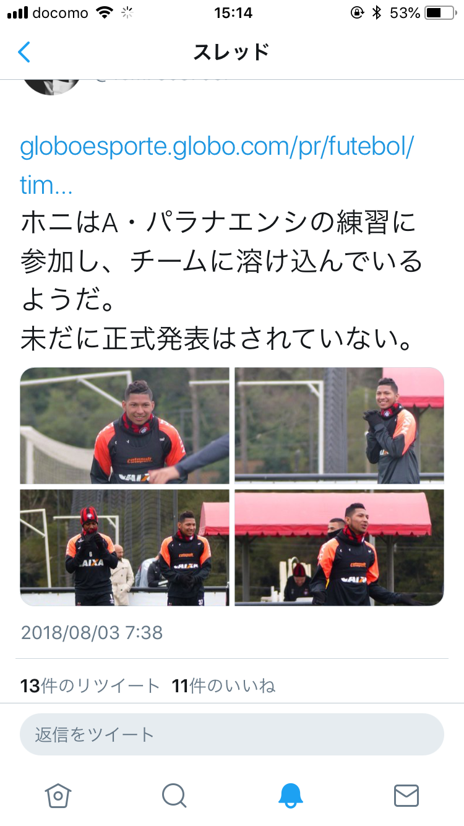Viewport: 464px width, 826px height.
Task: Open the Home tab icon
Action: (58, 795)
